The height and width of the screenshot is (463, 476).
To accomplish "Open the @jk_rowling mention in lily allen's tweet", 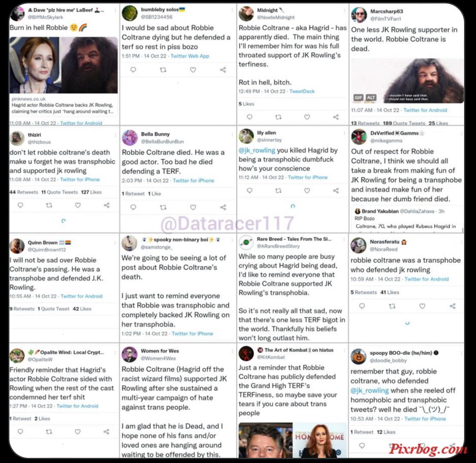I will 257,151.
